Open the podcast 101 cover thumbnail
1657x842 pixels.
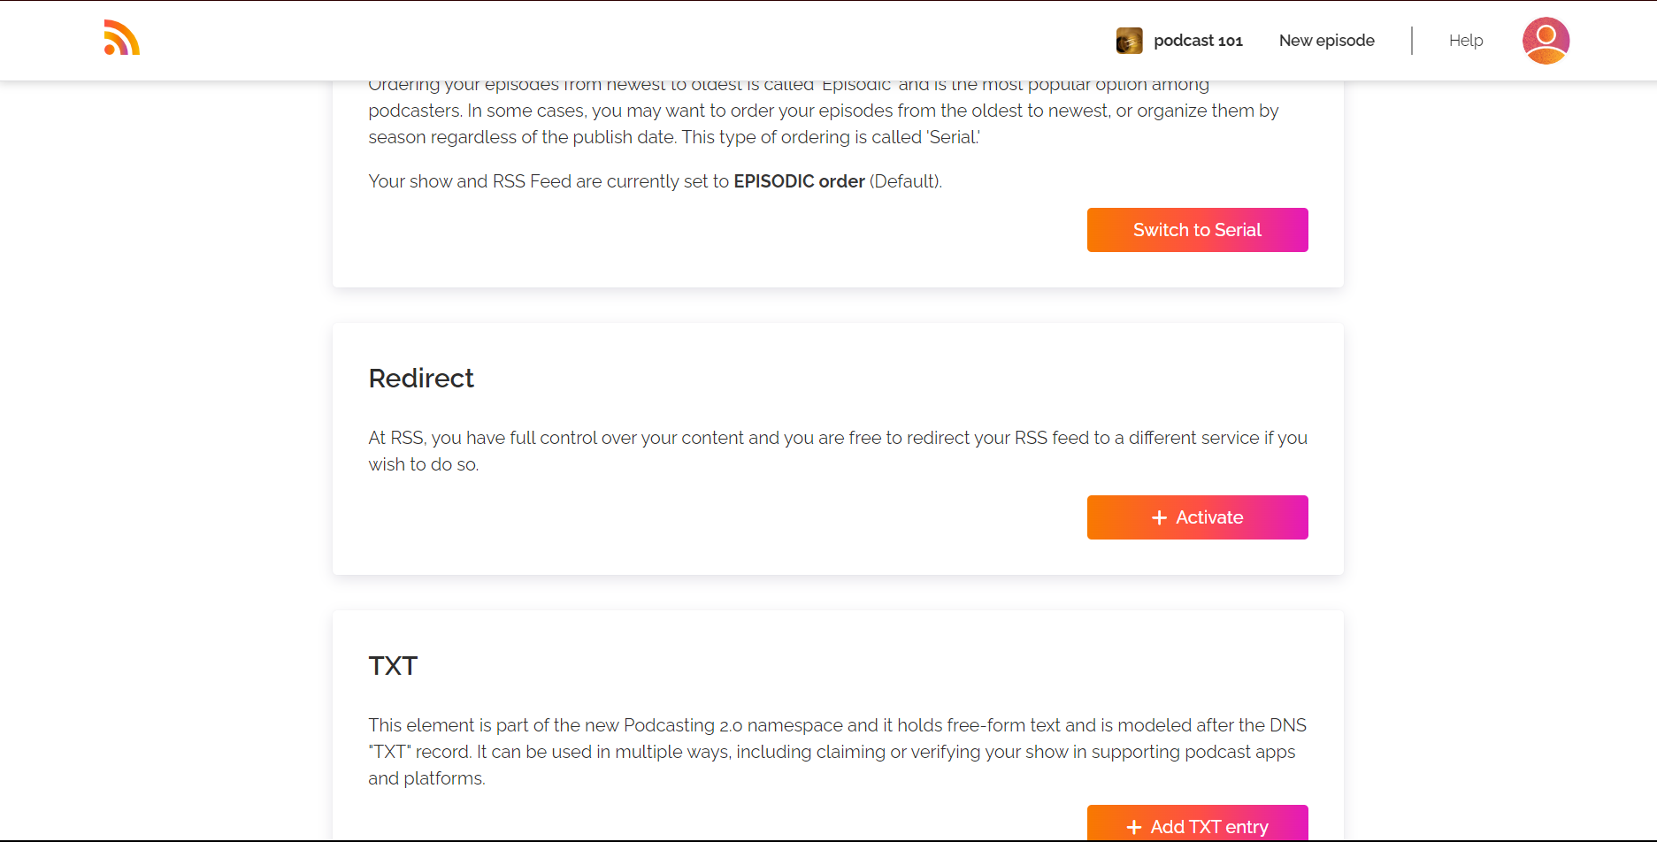click(1129, 41)
